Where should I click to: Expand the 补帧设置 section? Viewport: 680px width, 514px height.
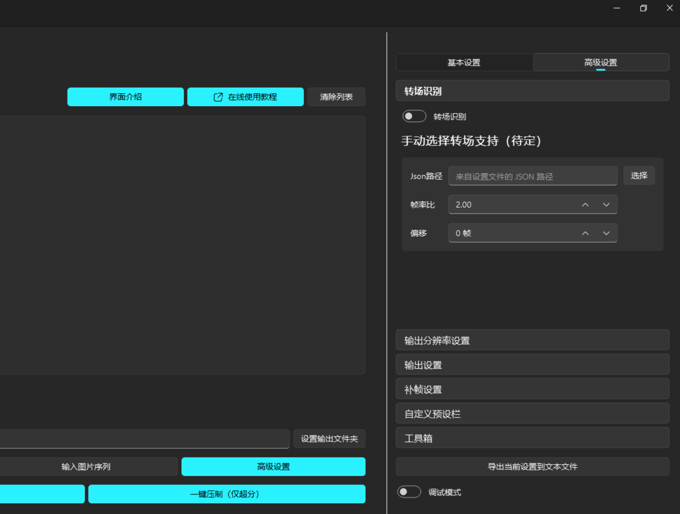pos(532,389)
